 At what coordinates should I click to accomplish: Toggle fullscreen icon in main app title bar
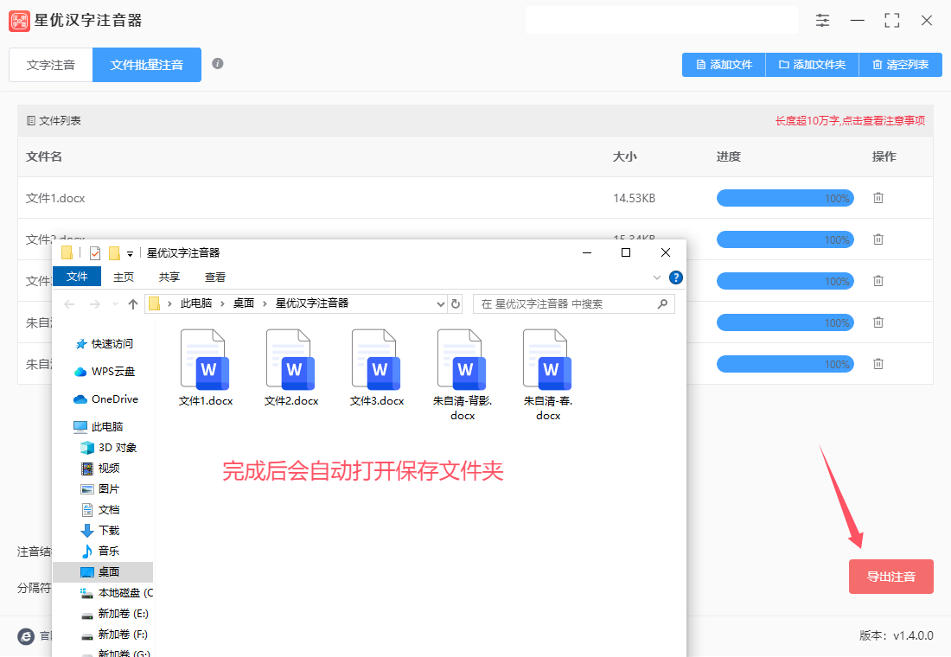[x=891, y=21]
